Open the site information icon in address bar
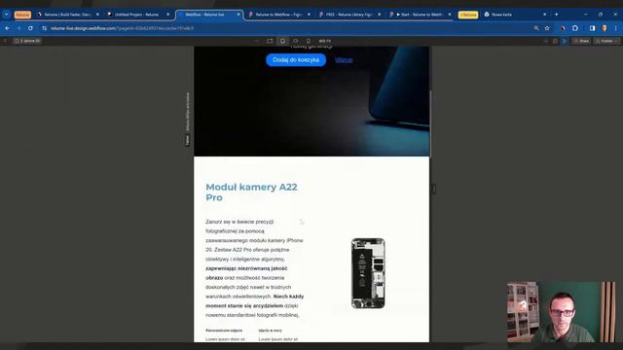The height and width of the screenshot is (350, 623). tap(45, 28)
